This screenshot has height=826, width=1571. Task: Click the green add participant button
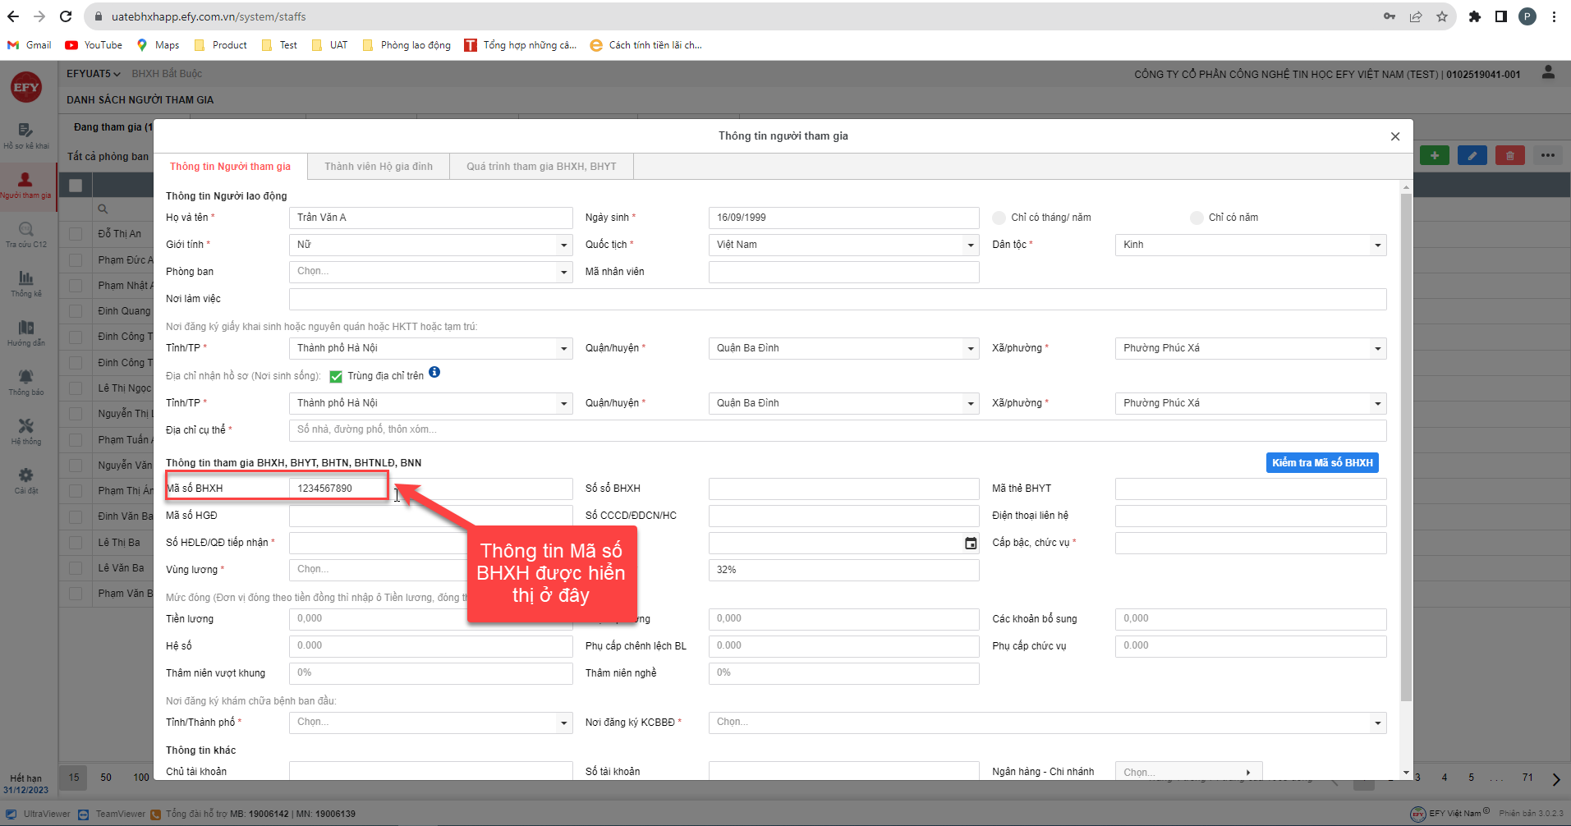tap(1434, 155)
